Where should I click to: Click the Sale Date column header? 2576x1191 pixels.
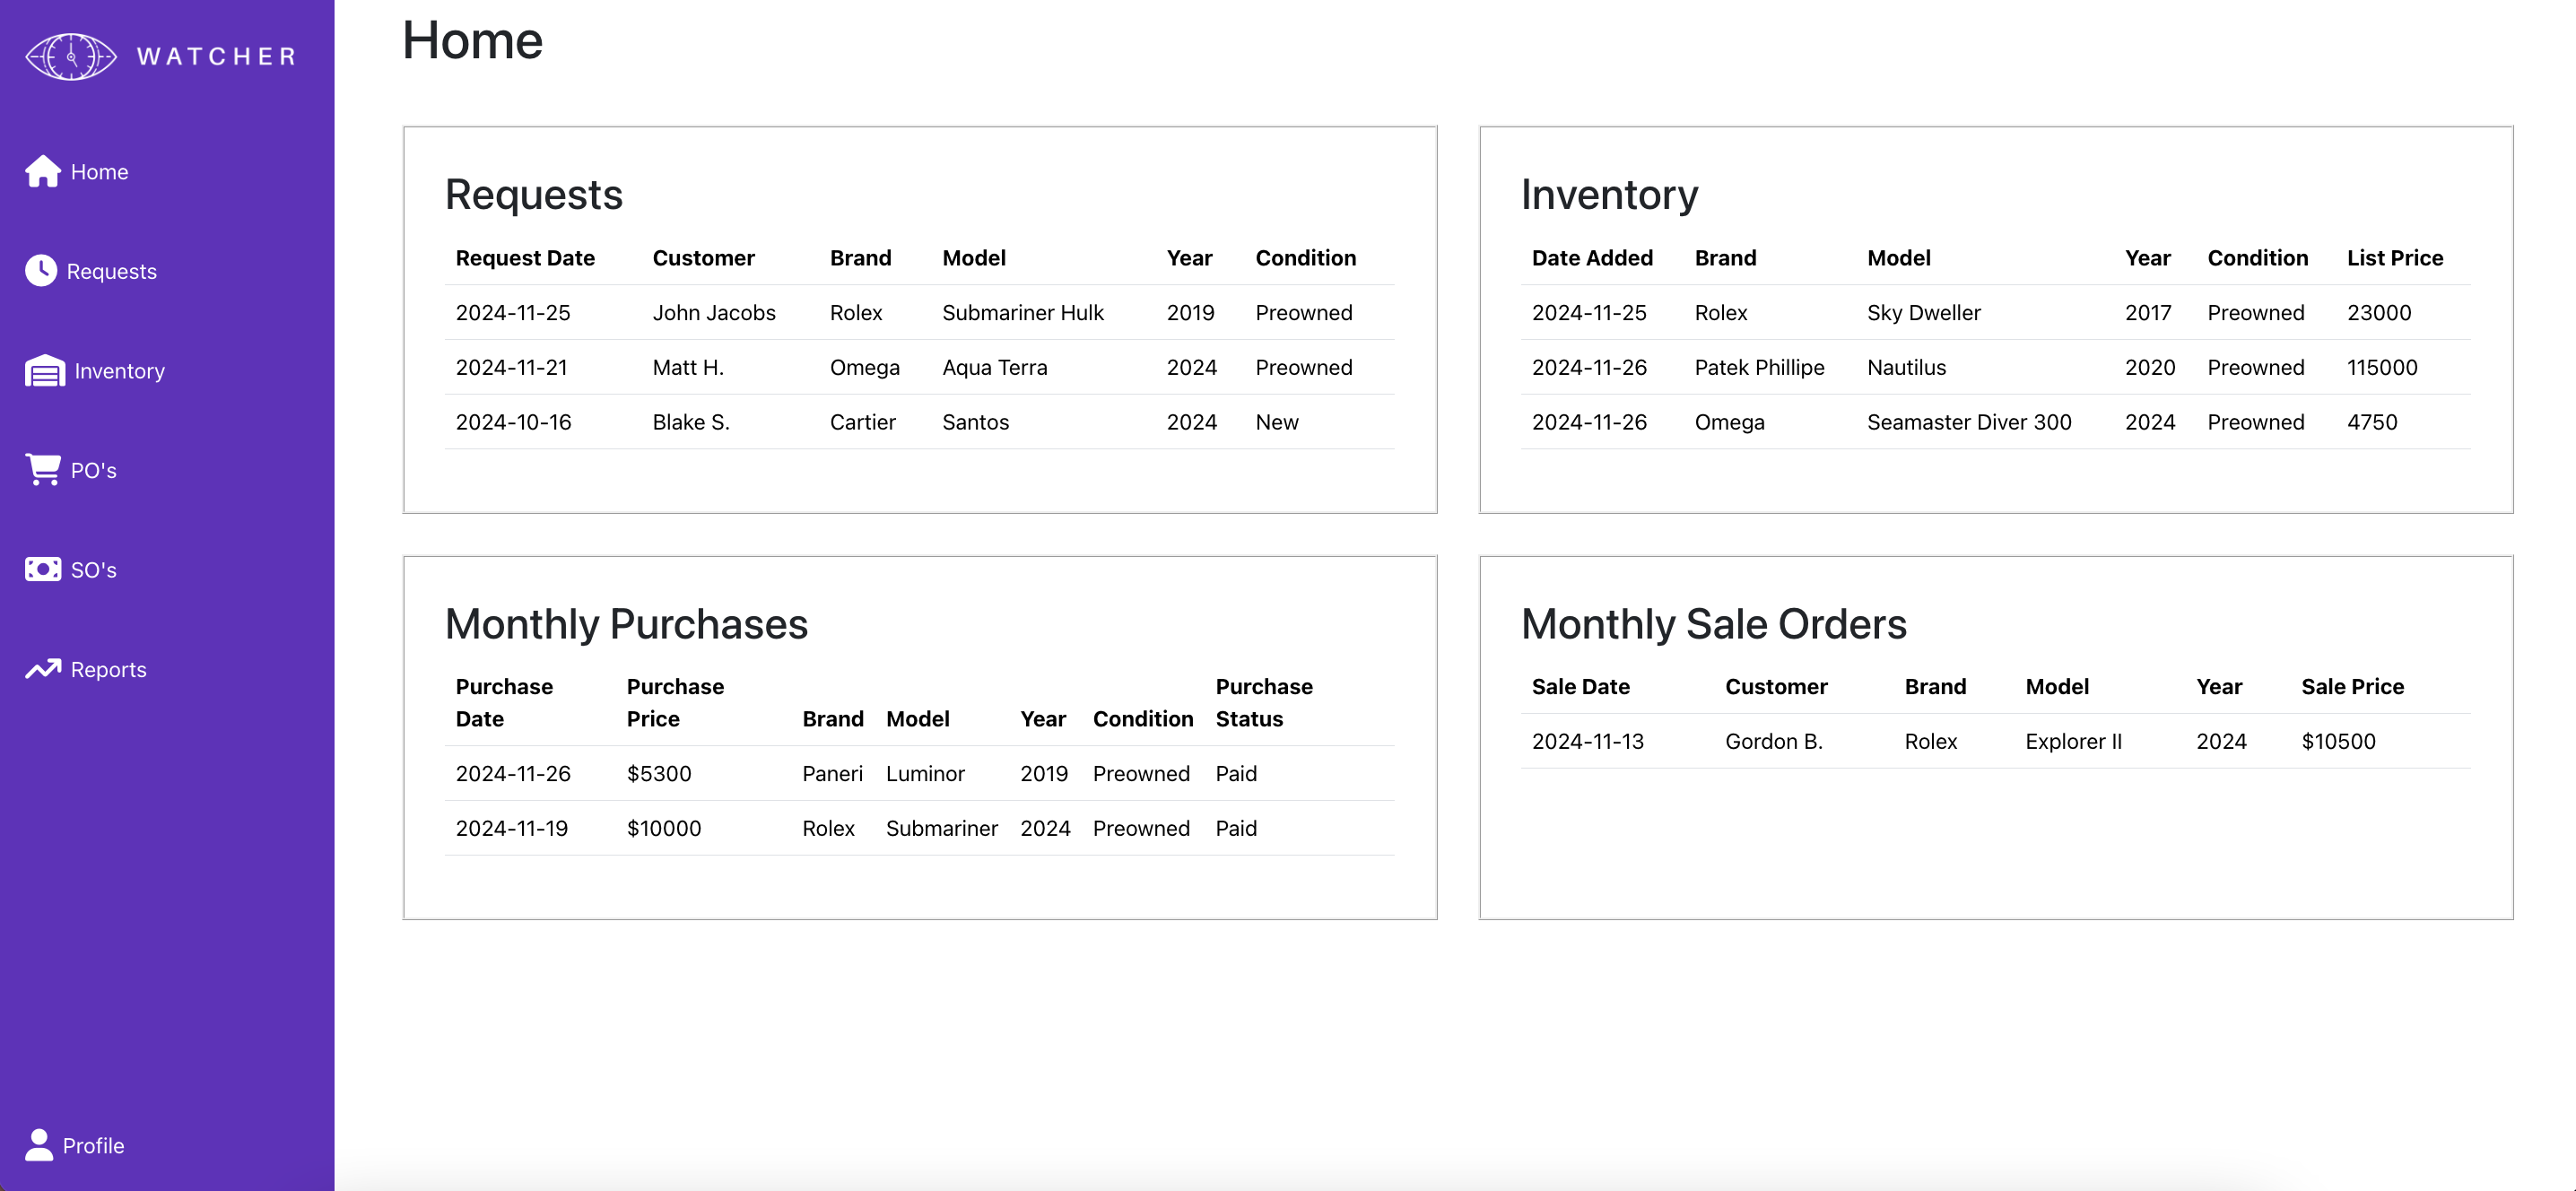1580,687
